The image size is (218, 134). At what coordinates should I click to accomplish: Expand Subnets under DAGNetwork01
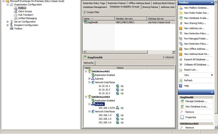[x=89, y=79]
